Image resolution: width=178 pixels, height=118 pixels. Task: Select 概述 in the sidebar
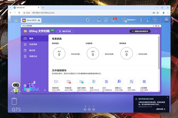[34, 38]
